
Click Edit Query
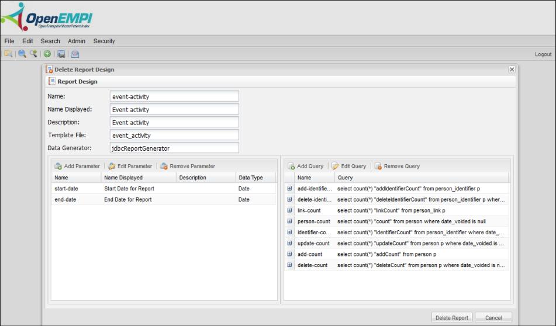pos(349,166)
